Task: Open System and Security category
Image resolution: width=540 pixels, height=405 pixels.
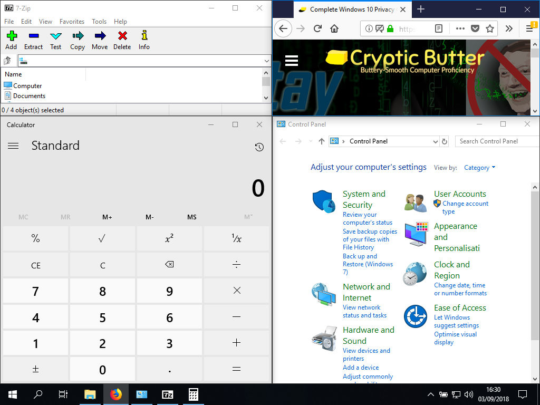Action: click(364, 199)
